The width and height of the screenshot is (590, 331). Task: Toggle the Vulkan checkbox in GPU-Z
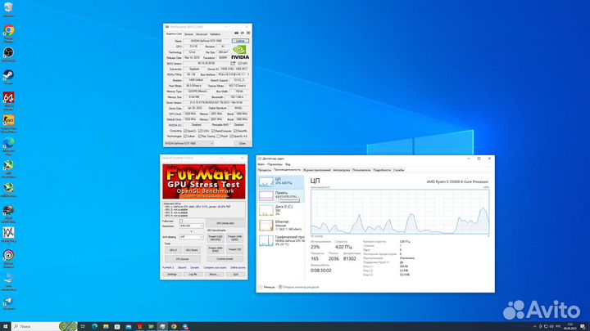pos(184,136)
